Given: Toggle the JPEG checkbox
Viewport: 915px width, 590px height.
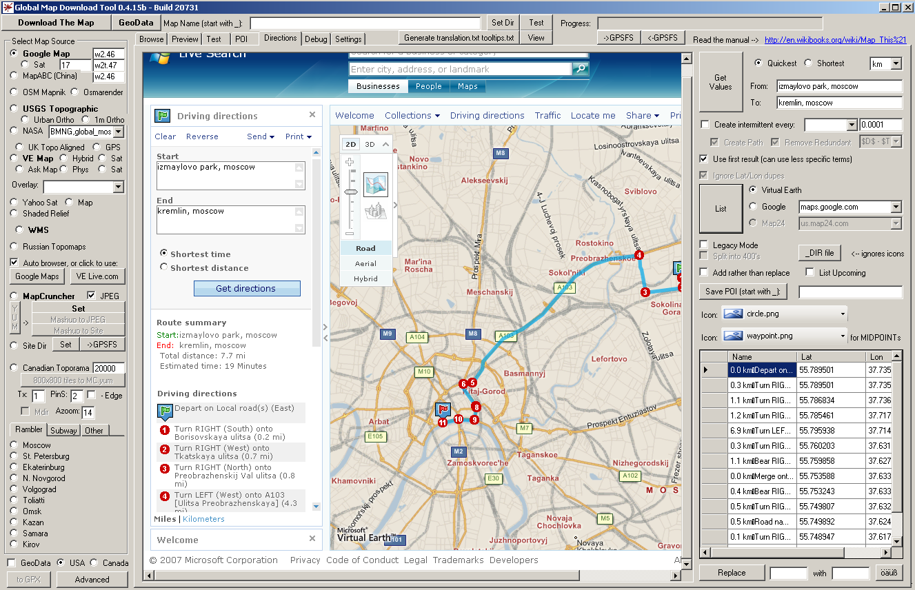Looking at the screenshot, I should click(x=91, y=296).
